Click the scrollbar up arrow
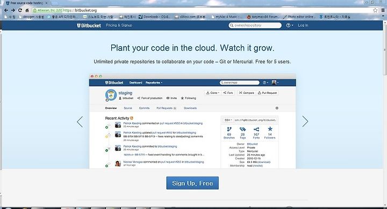 point(385,23)
